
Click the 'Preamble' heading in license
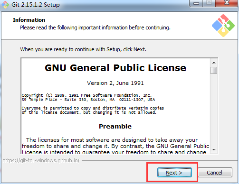point(115,126)
